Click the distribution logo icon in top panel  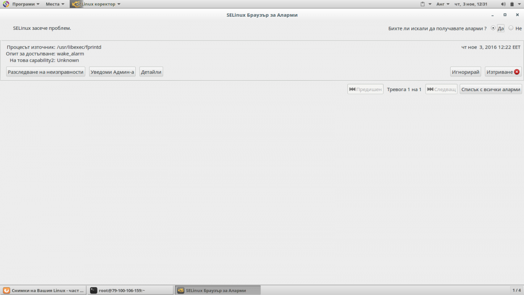click(6, 4)
